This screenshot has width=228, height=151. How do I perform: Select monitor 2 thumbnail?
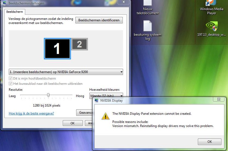(x=79, y=44)
